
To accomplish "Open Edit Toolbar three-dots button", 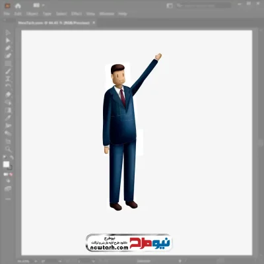I will (8, 199).
